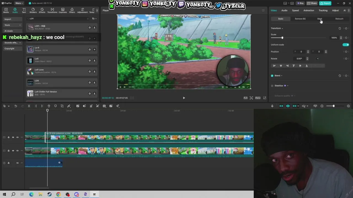Adjust the Scale slider handle

[x=282, y=38]
